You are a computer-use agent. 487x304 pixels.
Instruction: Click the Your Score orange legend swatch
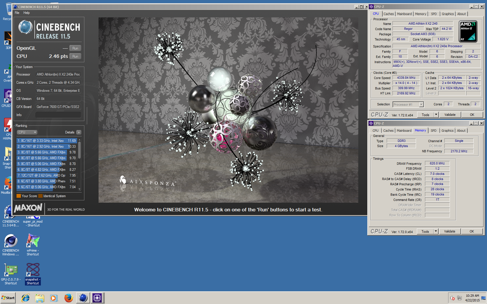coord(19,196)
